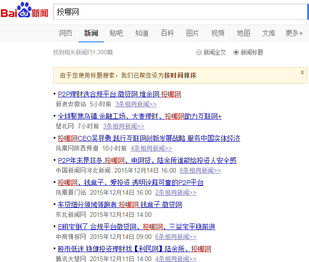Open the 文库 tab
309x262 pixels.
(x=269, y=33)
